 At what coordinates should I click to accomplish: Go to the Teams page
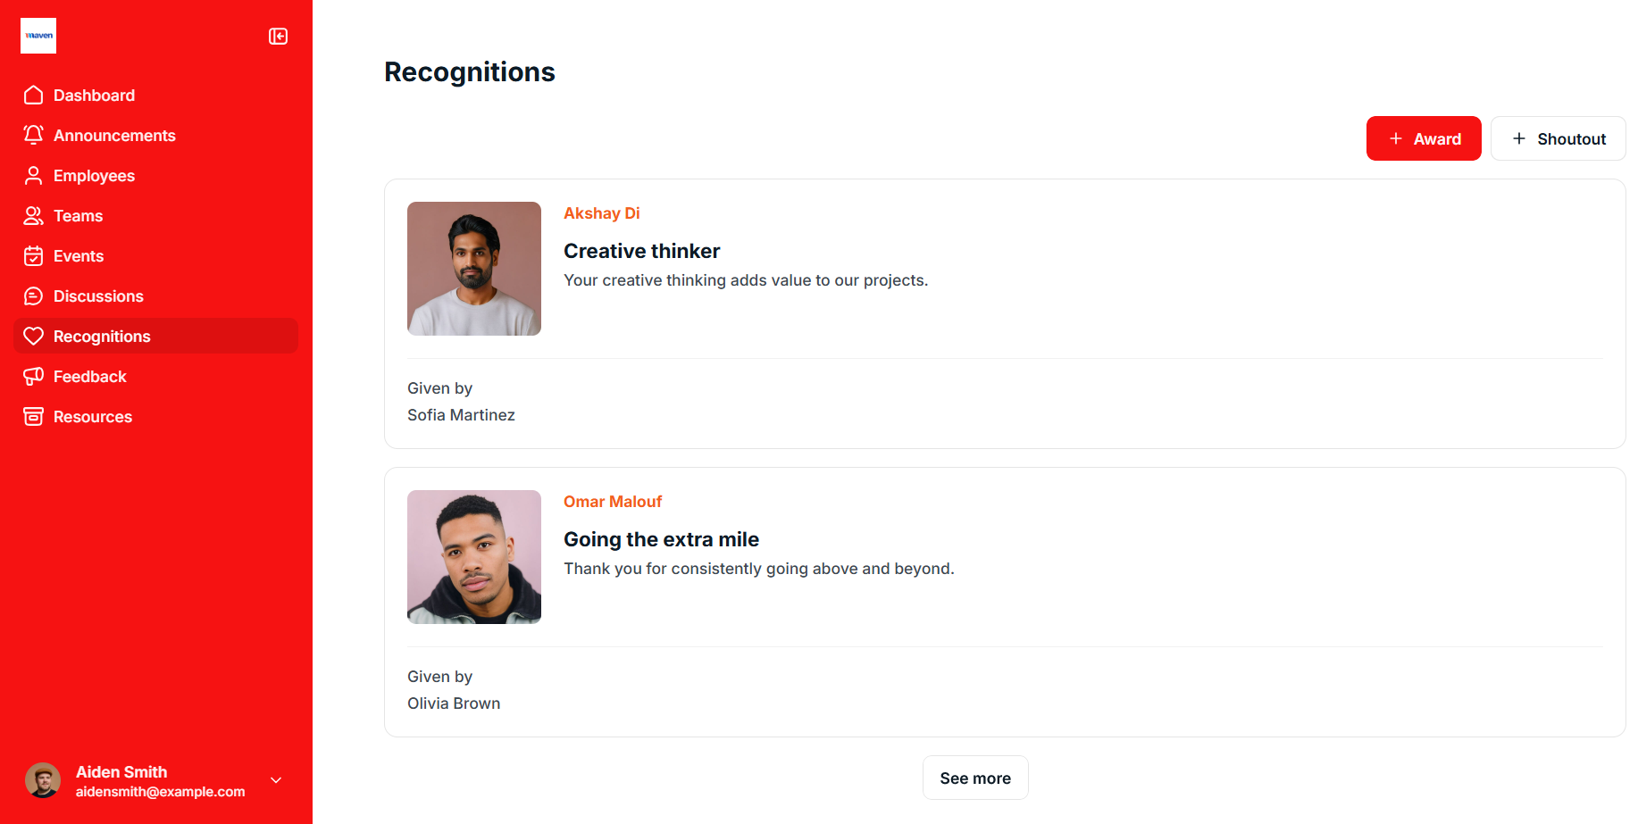79,216
